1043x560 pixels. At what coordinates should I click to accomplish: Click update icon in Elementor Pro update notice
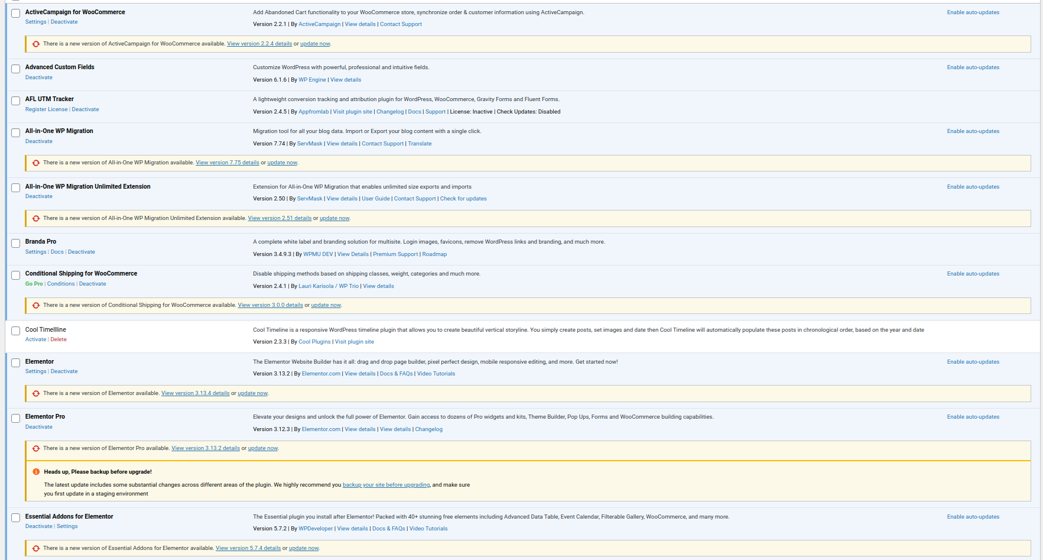pyautogui.click(x=36, y=448)
